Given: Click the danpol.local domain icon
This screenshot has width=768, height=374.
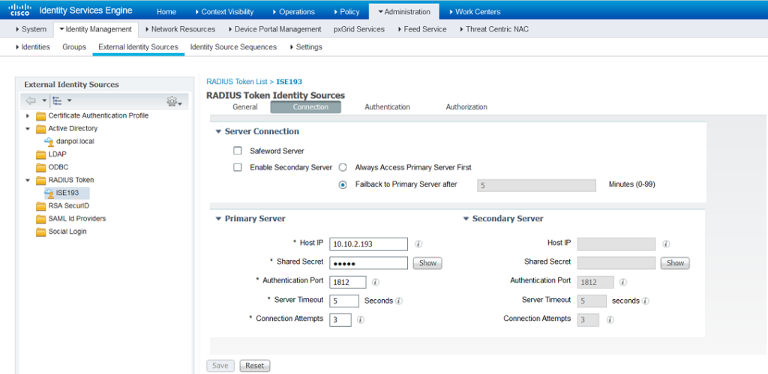Looking at the screenshot, I should point(49,142).
